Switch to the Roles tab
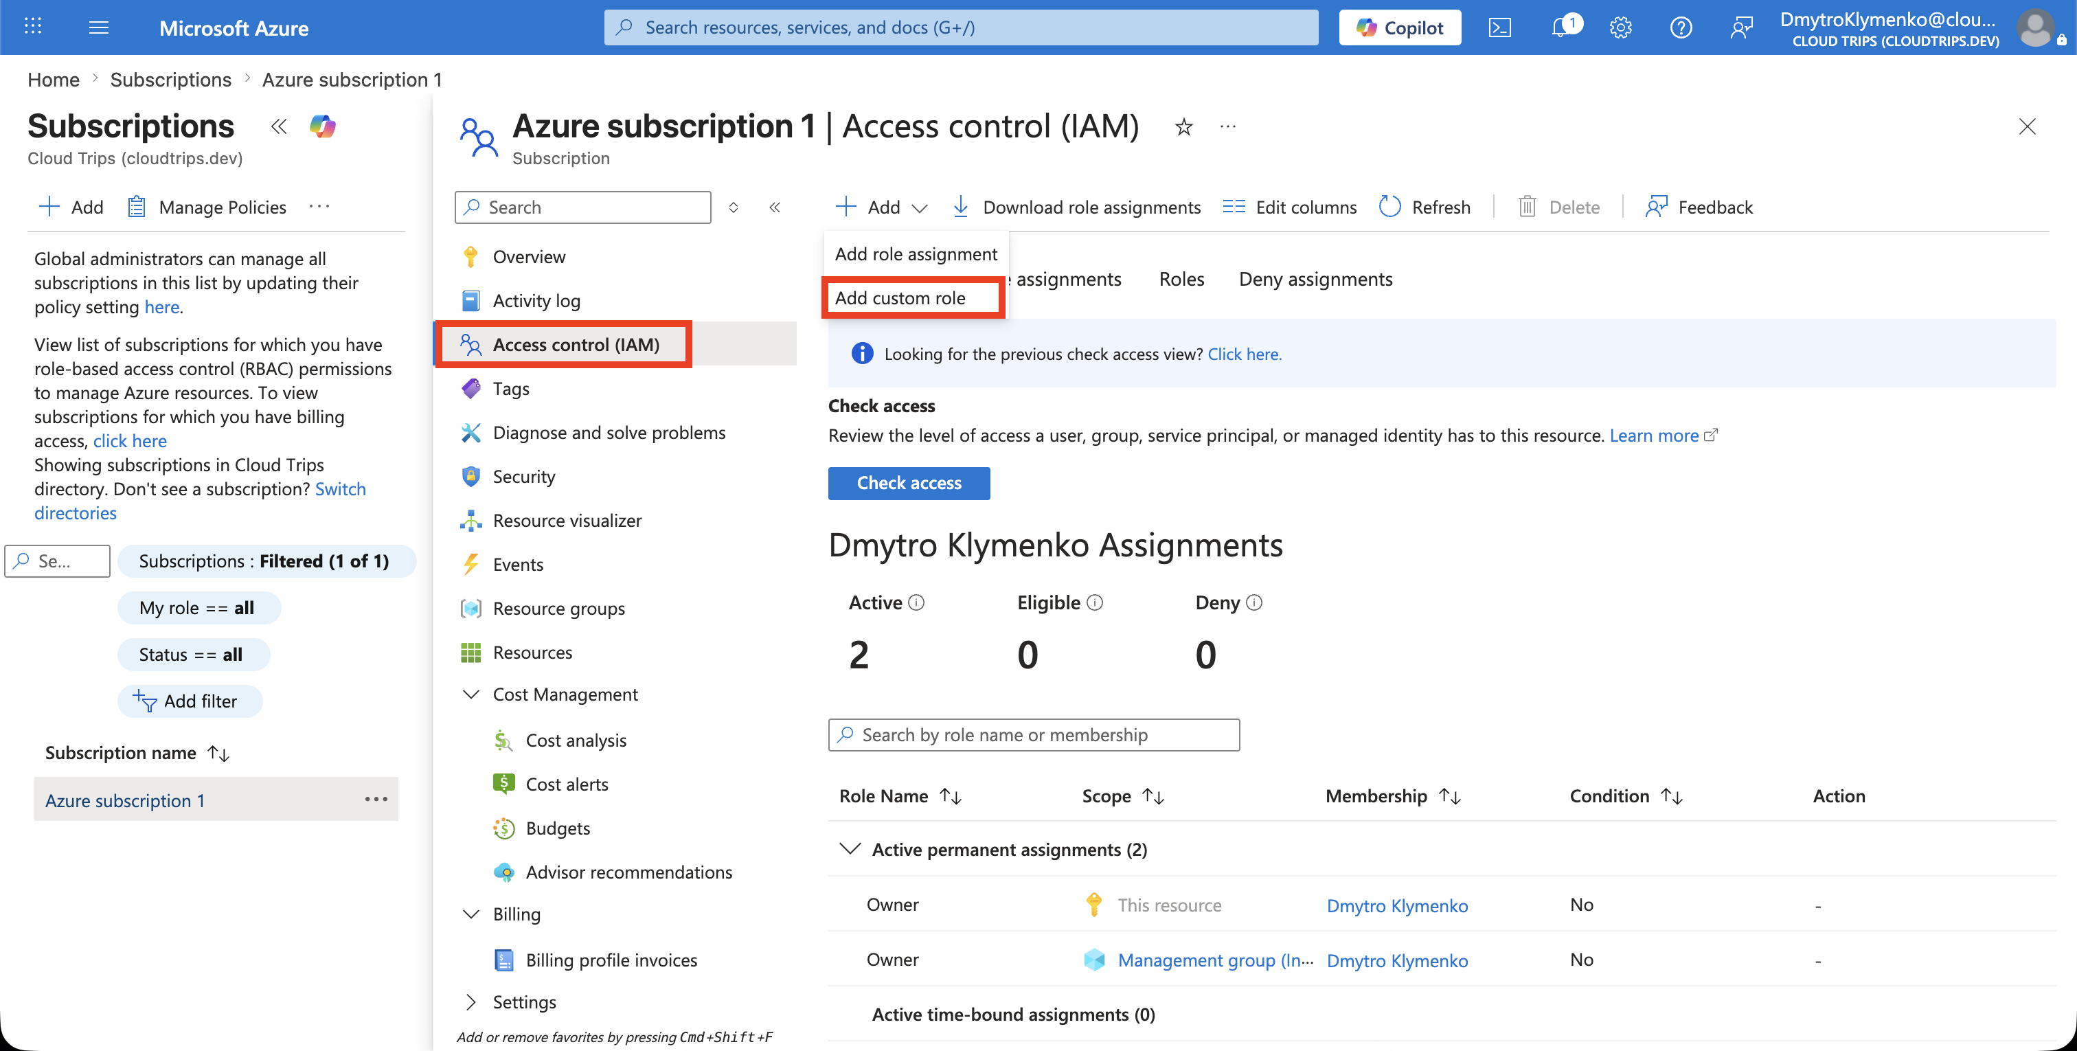 coord(1181,279)
